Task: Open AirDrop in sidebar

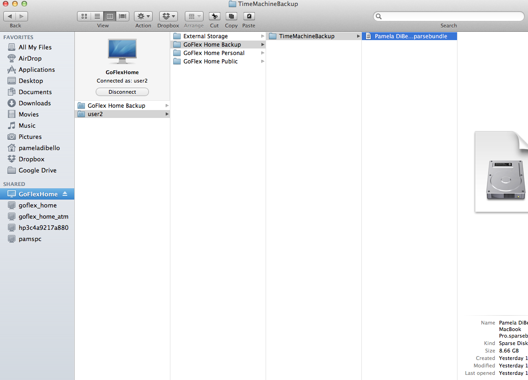Action: click(x=37, y=58)
